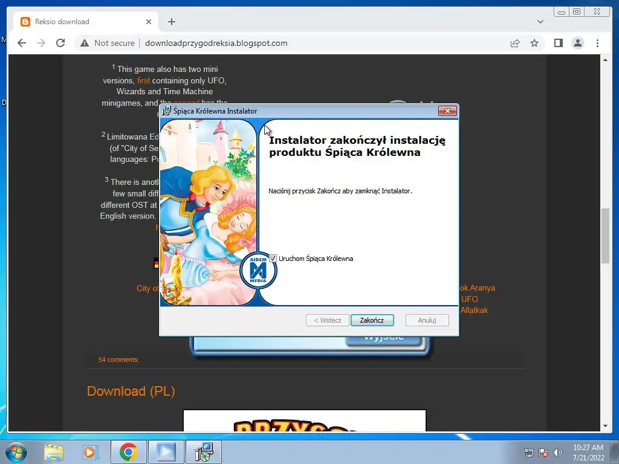The width and height of the screenshot is (619, 464).
Task: Click the page scrollbar down arrow
Action: (x=605, y=426)
